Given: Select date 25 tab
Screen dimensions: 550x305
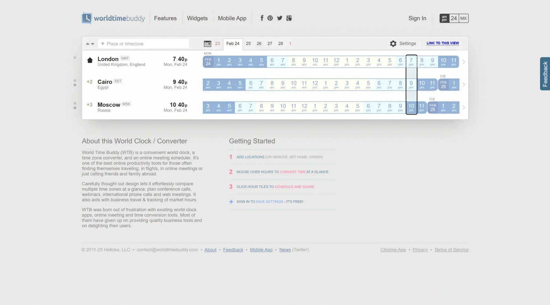Looking at the screenshot, I should pos(248,44).
